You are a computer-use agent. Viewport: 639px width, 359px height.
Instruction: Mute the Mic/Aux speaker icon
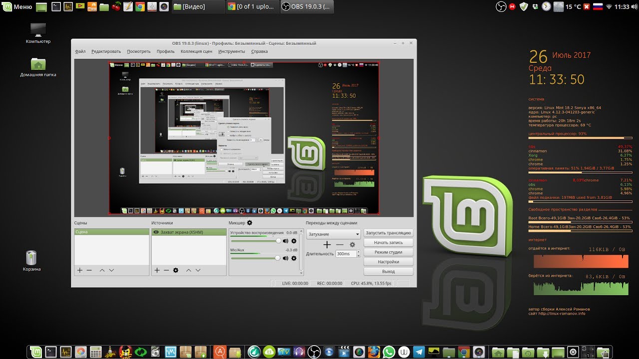coord(286,258)
